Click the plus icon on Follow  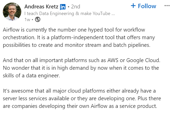coord(133,6)
